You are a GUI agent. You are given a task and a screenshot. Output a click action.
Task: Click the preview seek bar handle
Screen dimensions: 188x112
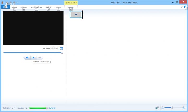[x=62, y=53]
